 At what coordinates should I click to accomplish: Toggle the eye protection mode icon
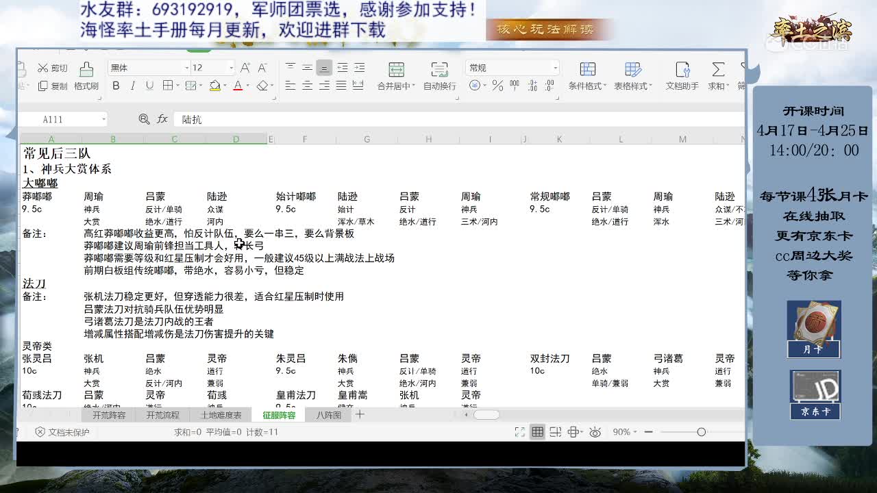[595, 432]
